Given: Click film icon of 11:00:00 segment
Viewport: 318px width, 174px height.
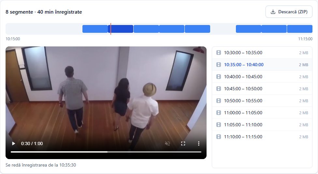Looking at the screenshot, I should pyautogui.click(x=219, y=113).
